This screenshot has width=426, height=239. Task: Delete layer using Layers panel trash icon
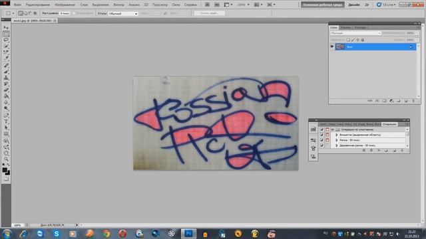click(x=413, y=101)
